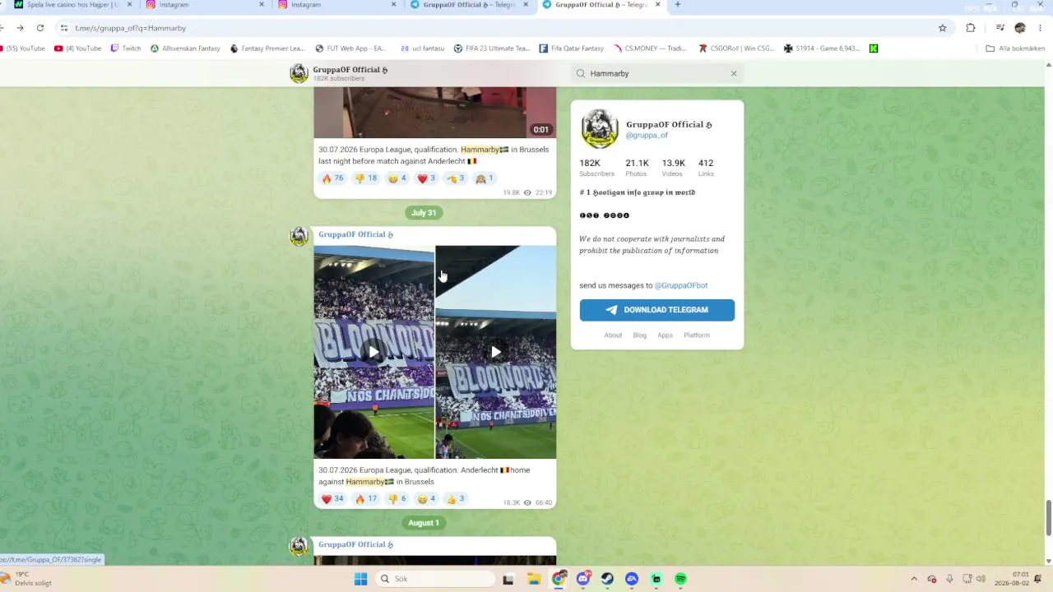1053x592 pixels.
Task: Clear the Hammarby search field
Action: click(734, 73)
